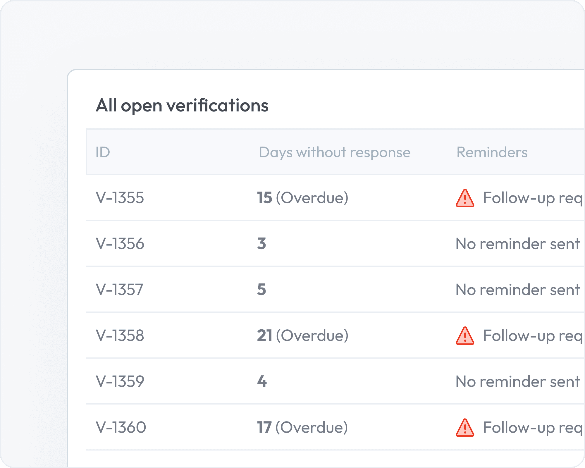Select the V-1359 entry

coord(120,381)
